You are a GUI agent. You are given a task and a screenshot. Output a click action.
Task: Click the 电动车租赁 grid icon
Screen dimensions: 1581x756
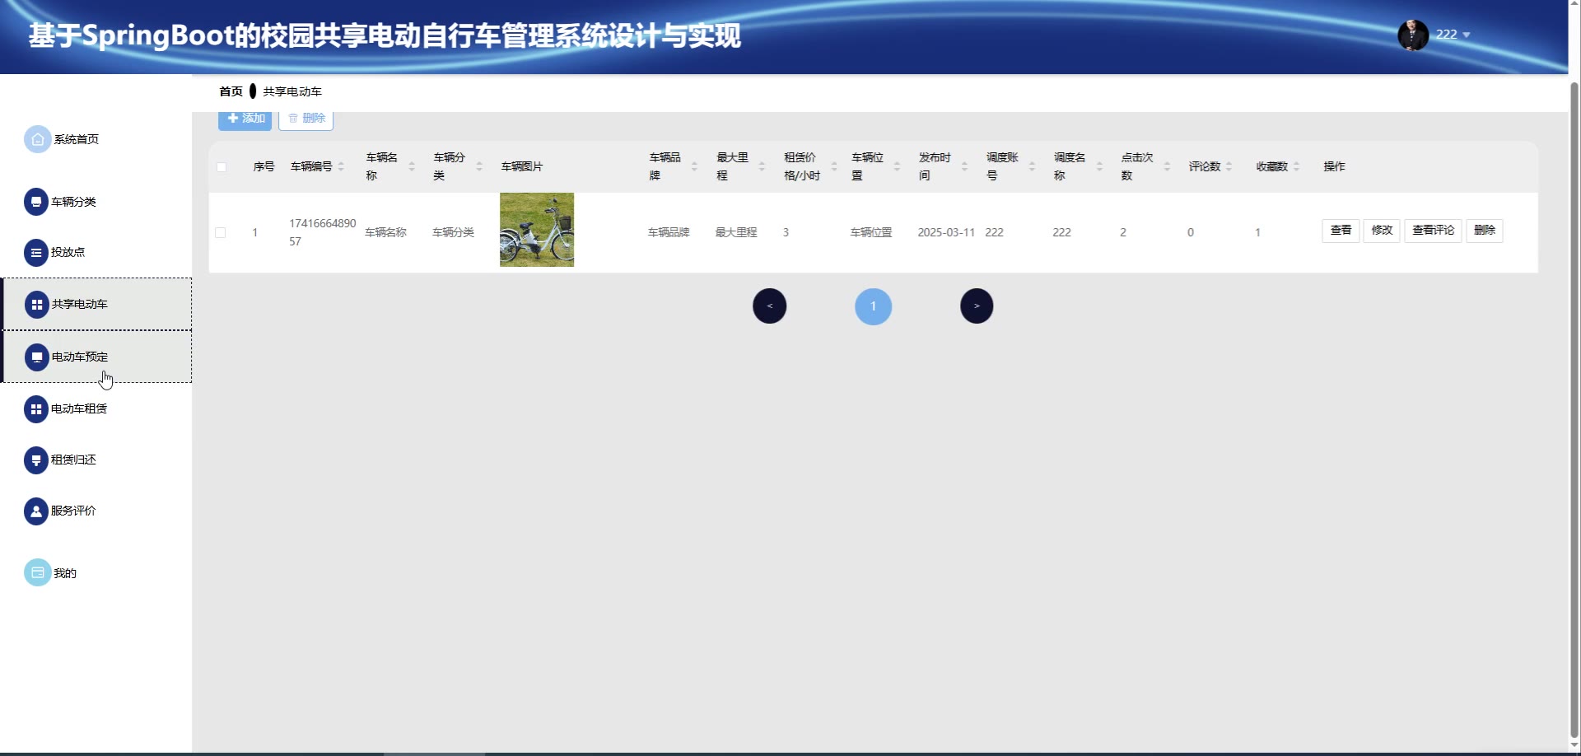click(36, 408)
